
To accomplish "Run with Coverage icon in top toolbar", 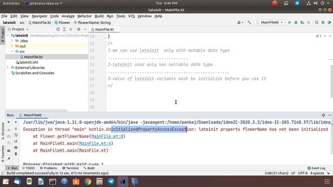I will pyautogui.click(x=302, y=22).
